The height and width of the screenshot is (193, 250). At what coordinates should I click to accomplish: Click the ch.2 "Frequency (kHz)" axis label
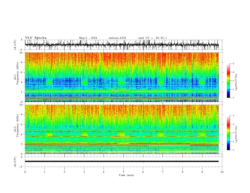pos(18,126)
